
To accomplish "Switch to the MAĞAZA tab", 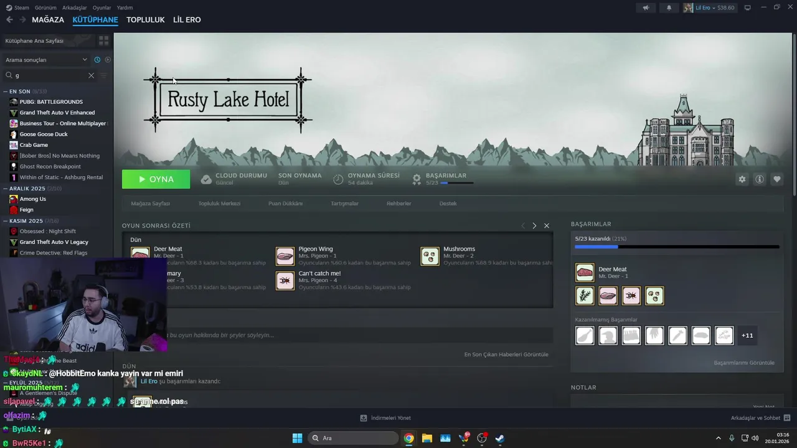I will click(x=48, y=20).
